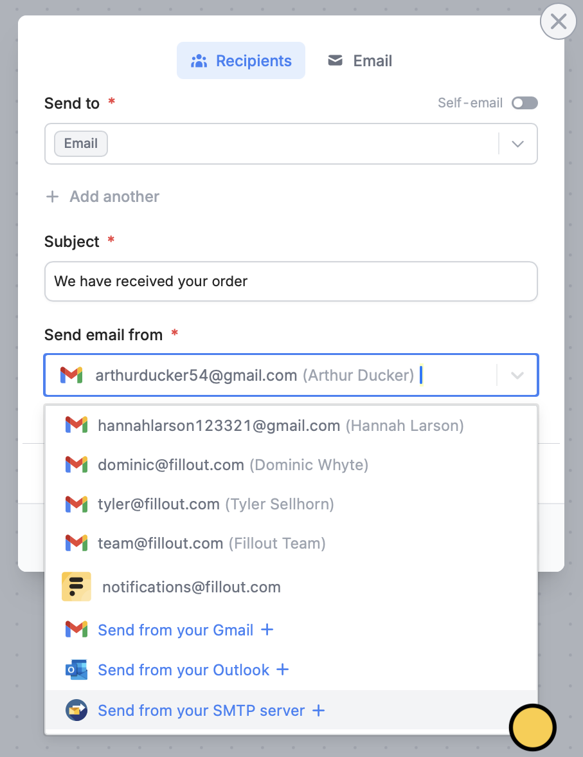Image resolution: width=583 pixels, height=757 pixels.
Task: Click the Outlook icon in the list
Action: pos(76,670)
